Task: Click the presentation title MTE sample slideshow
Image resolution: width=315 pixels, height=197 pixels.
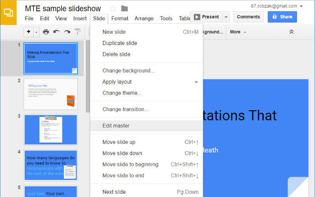Action: (63, 9)
